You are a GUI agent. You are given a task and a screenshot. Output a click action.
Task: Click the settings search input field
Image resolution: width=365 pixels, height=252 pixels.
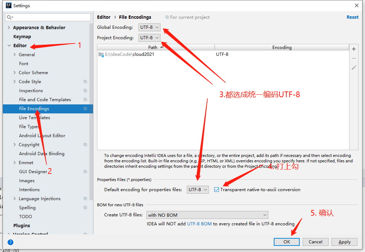(48, 17)
